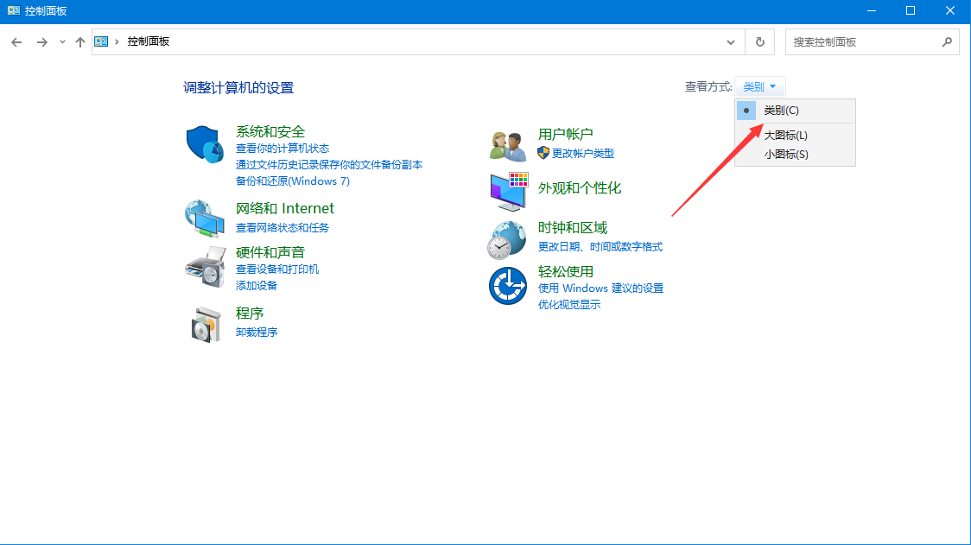Click the 网络和 Internet globe icon
The image size is (971, 545).
pyautogui.click(x=205, y=218)
